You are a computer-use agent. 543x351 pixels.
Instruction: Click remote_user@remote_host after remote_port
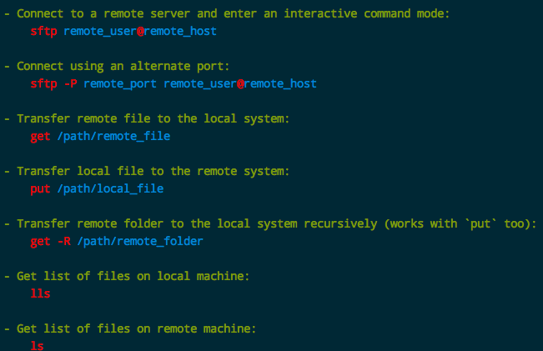pos(240,83)
